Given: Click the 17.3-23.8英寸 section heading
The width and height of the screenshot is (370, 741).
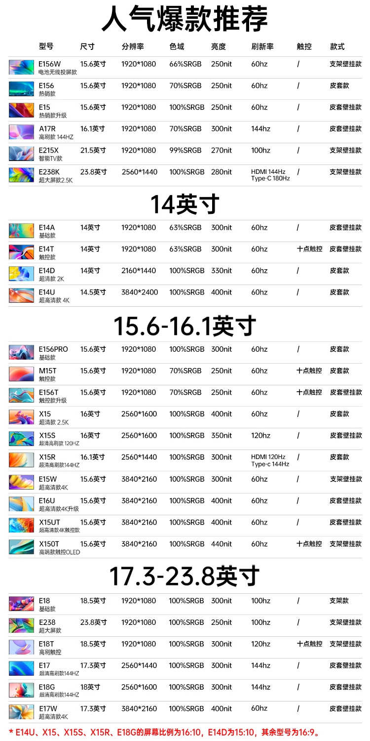Looking at the screenshot, I should [x=185, y=576].
